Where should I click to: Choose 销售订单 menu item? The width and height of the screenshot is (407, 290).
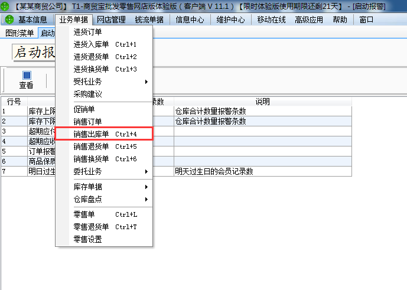pyautogui.click(x=104, y=122)
